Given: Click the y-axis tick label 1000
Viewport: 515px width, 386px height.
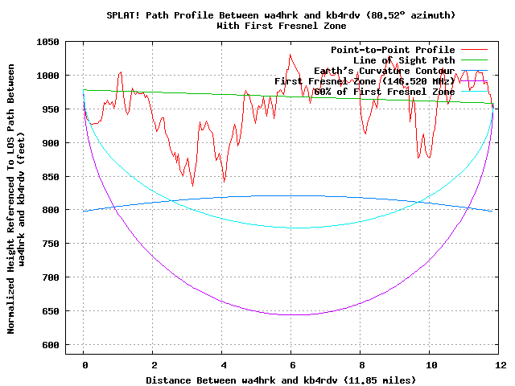Looking at the screenshot, I should 48,76.
